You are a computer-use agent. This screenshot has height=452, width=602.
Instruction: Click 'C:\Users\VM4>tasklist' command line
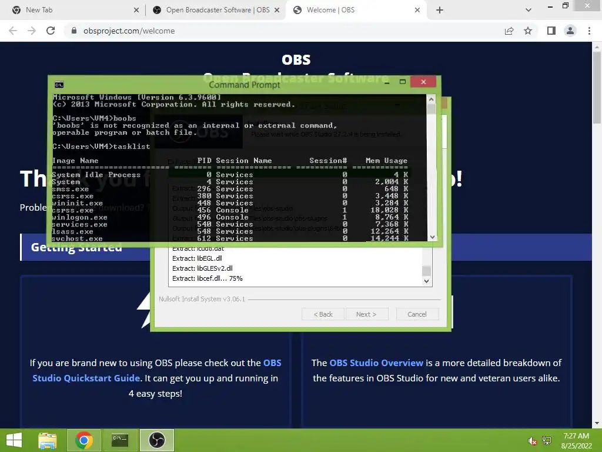101,146
